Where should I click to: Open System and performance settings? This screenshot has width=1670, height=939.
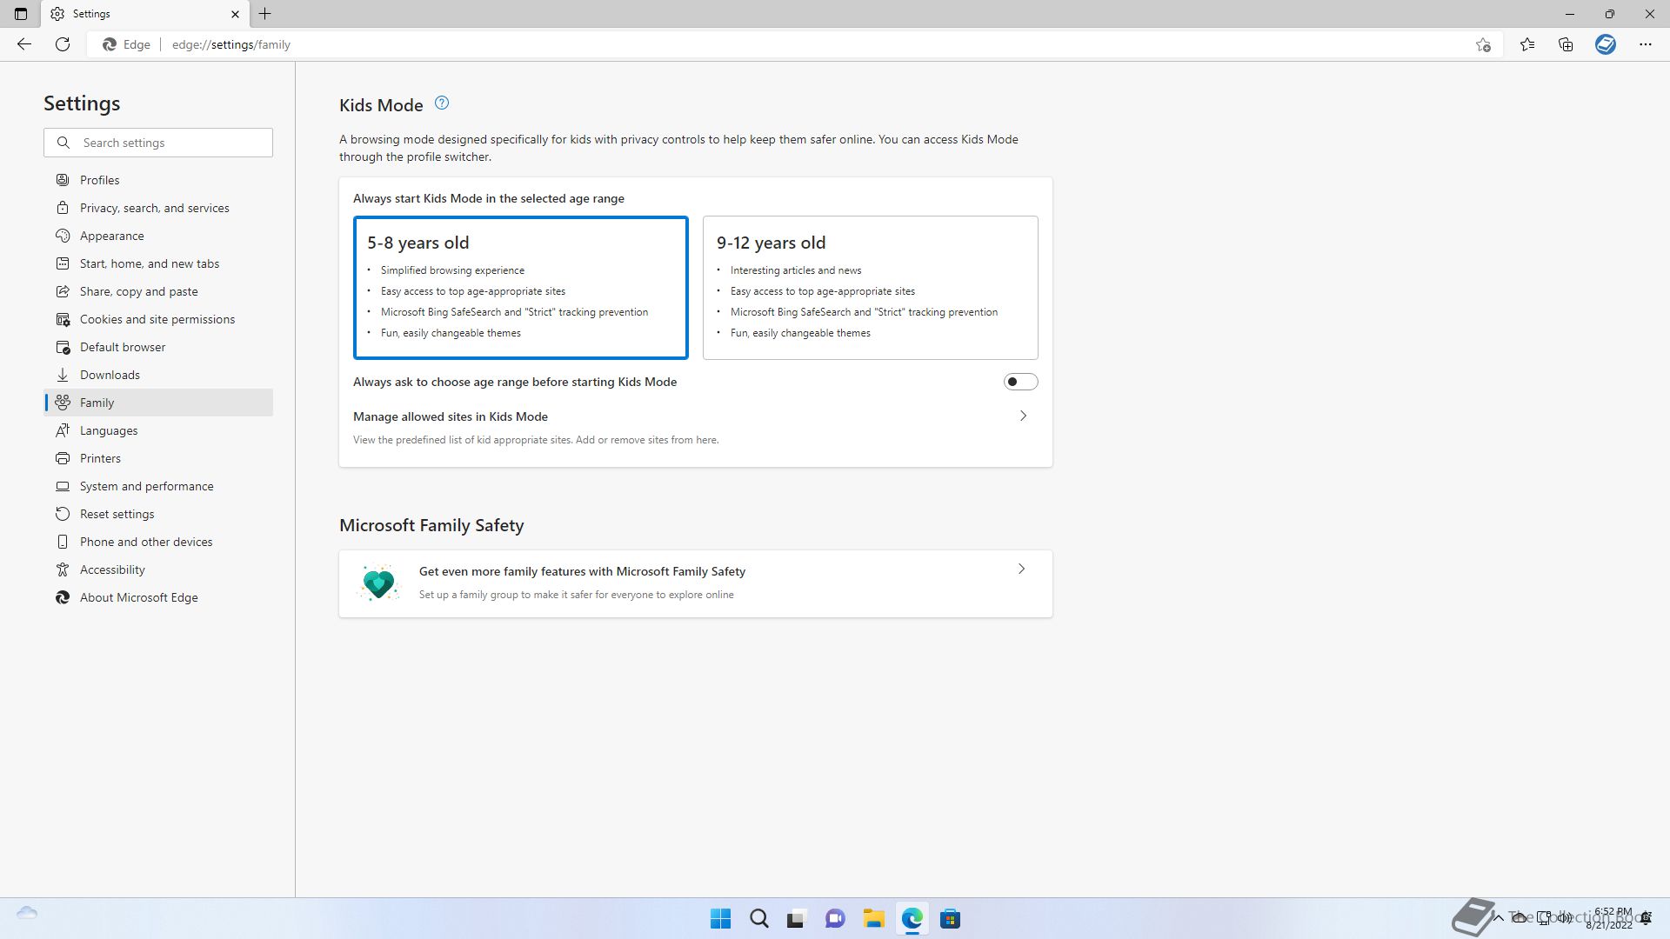click(x=158, y=486)
